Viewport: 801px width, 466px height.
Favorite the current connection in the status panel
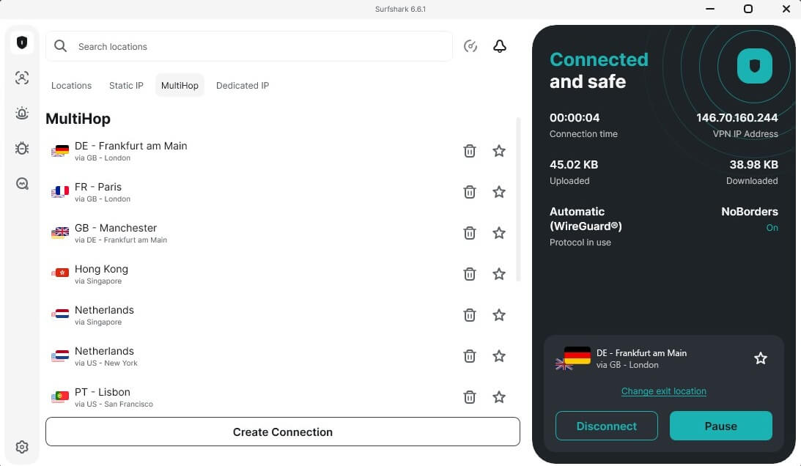click(760, 358)
